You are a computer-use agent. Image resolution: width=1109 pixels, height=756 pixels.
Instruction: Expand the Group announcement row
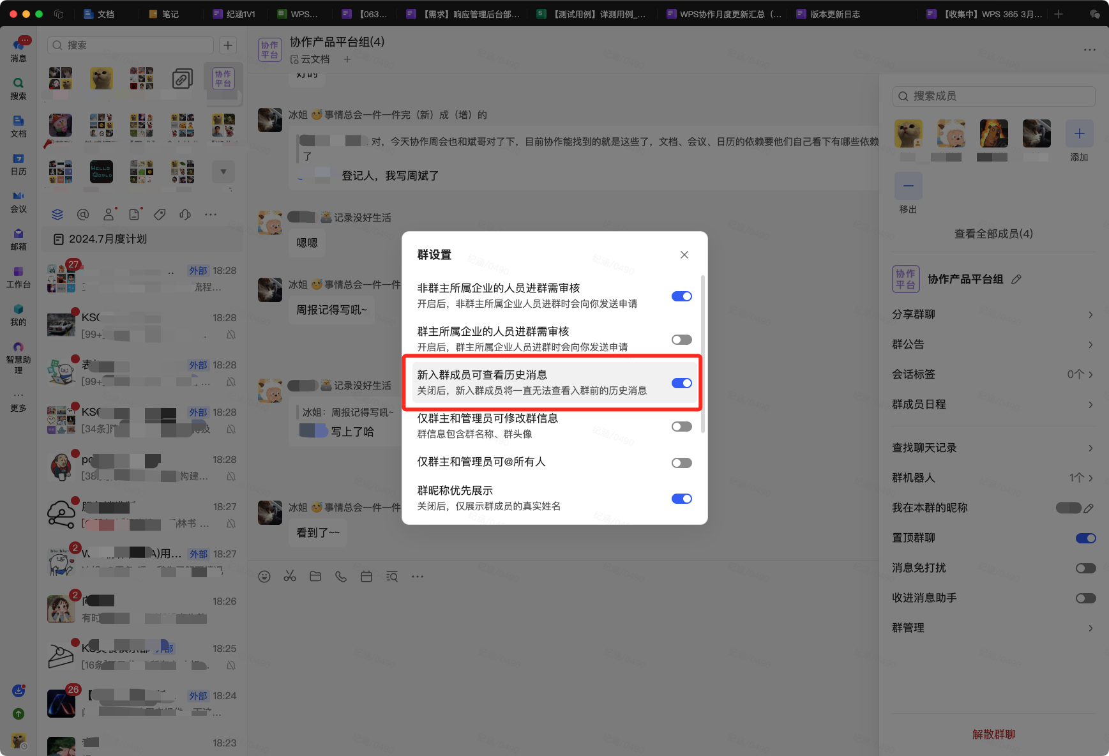click(x=993, y=345)
